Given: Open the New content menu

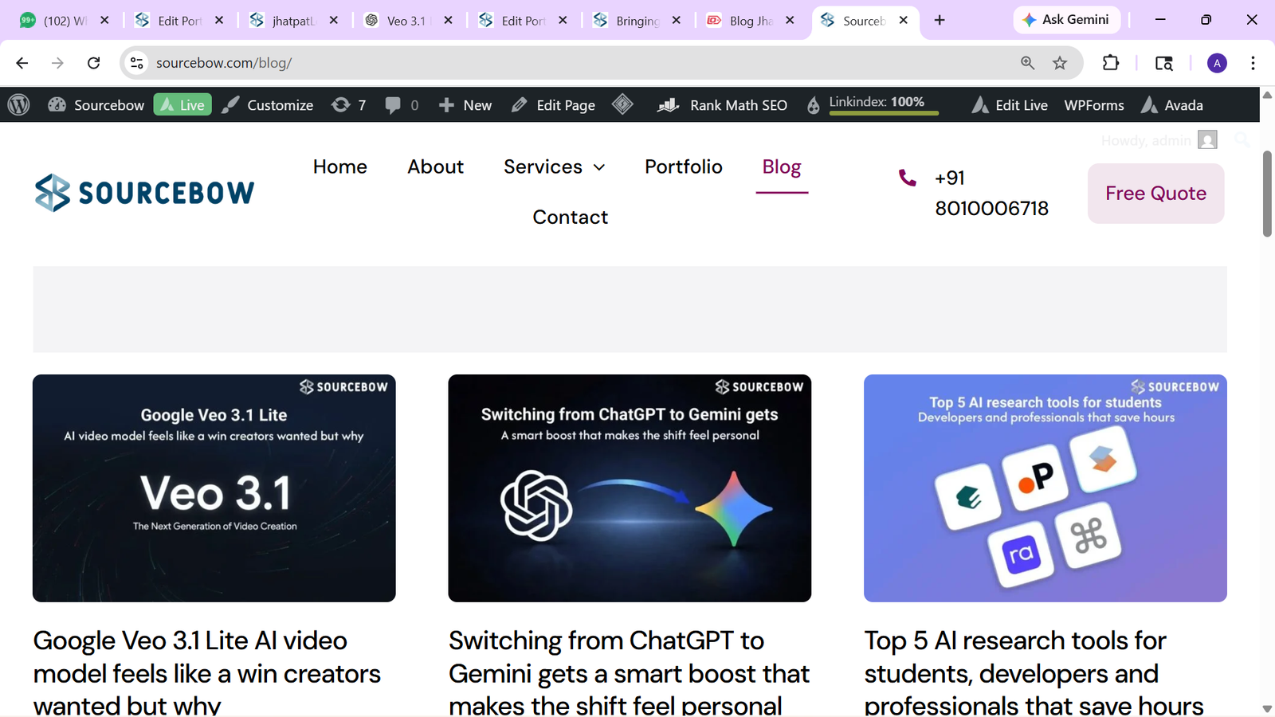Looking at the screenshot, I should pyautogui.click(x=465, y=105).
